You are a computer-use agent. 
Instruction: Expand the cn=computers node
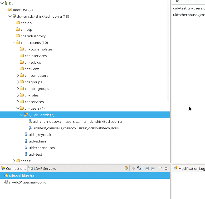[x=18, y=75]
